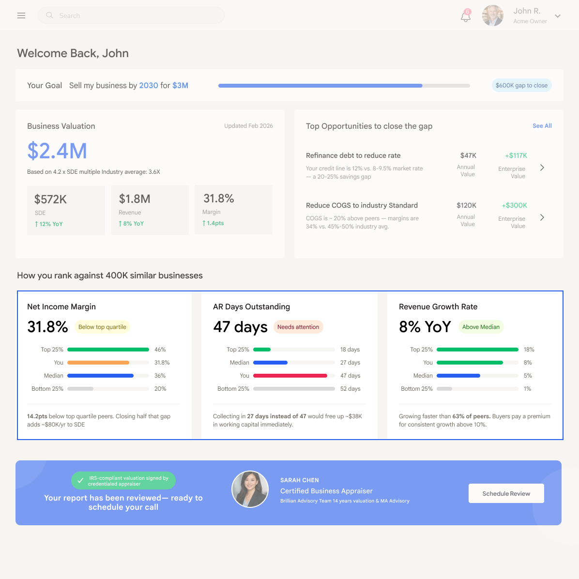Viewport: 579px width, 579px height.
Task: Click the 2030 goal year link
Action: (149, 85)
